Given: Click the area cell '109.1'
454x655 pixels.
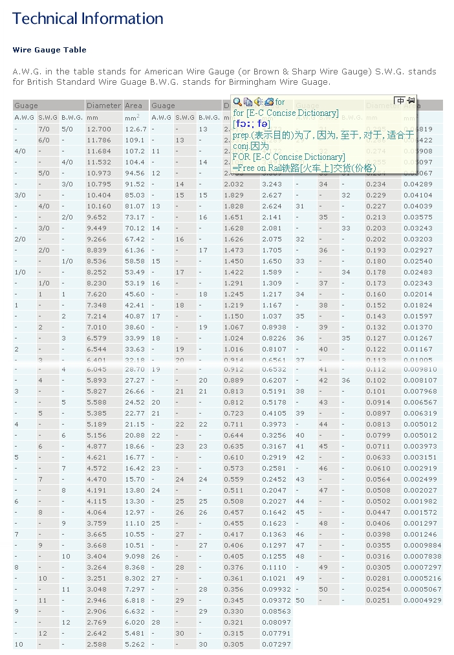Looking at the screenshot, I should [x=135, y=140].
